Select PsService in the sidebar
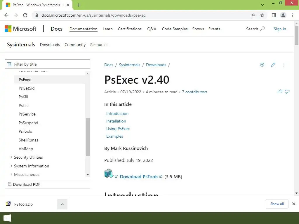This screenshot has height=224, width=299. click(x=27, y=114)
